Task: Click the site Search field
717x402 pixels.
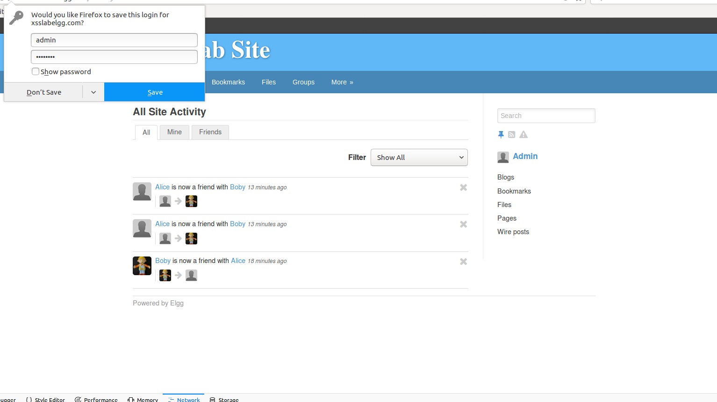Action: [x=546, y=116]
